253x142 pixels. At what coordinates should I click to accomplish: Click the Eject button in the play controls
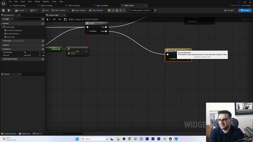click(x=120, y=10)
